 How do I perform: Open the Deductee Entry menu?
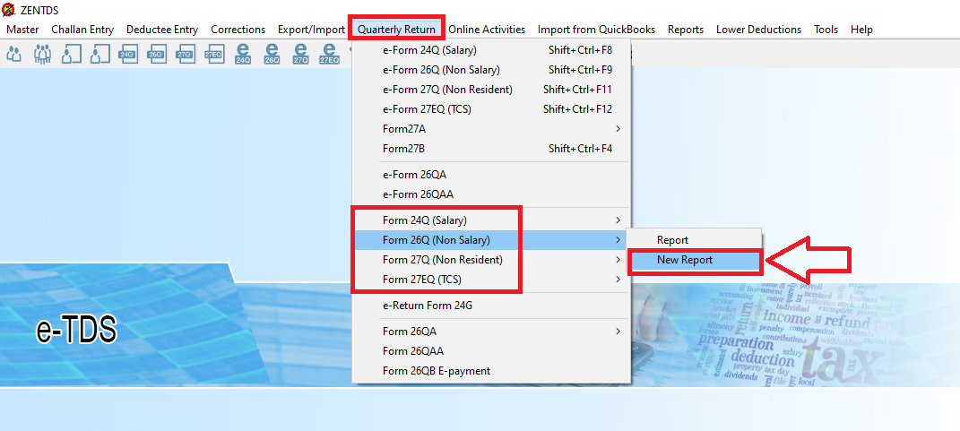pyautogui.click(x=162, y=30)
